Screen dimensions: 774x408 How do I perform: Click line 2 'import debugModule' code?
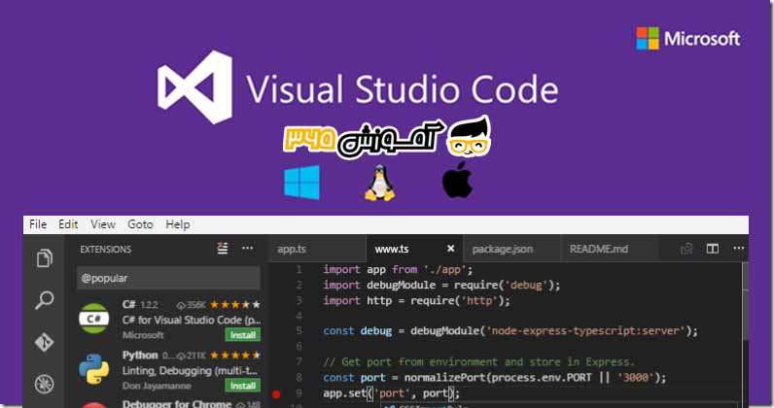(x=441, y=286)
